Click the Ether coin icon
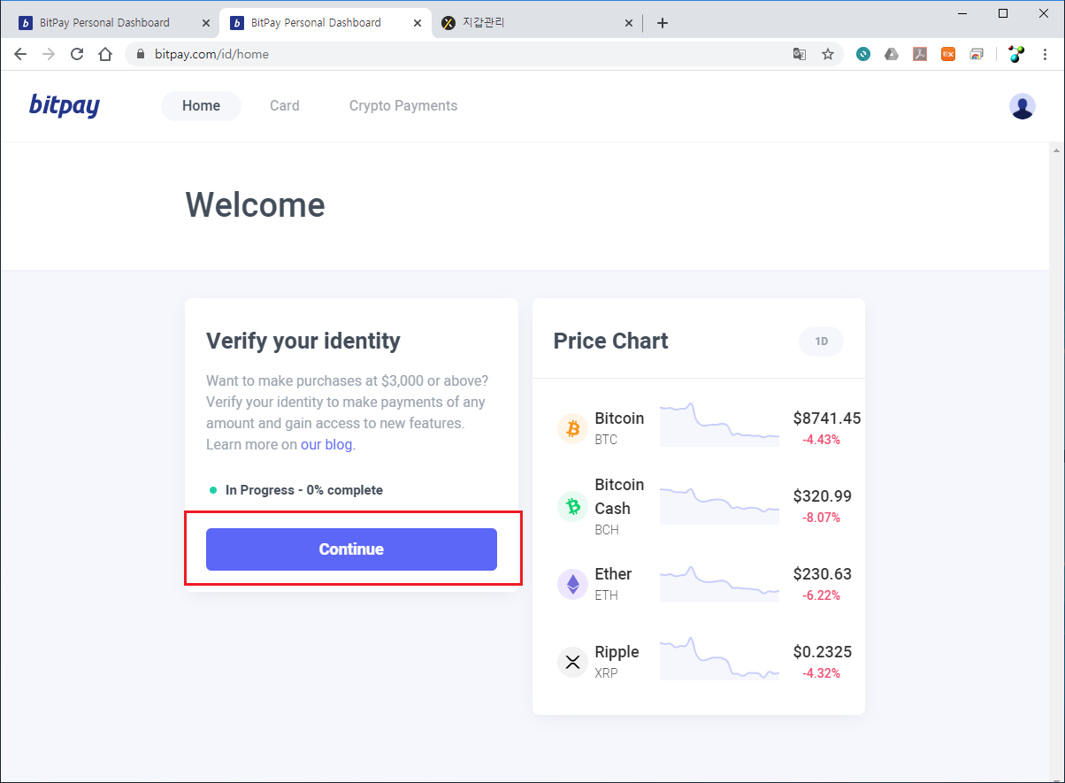Image resolution: width=1065 pixels, height=783 pixels. [x=572, y=585]
